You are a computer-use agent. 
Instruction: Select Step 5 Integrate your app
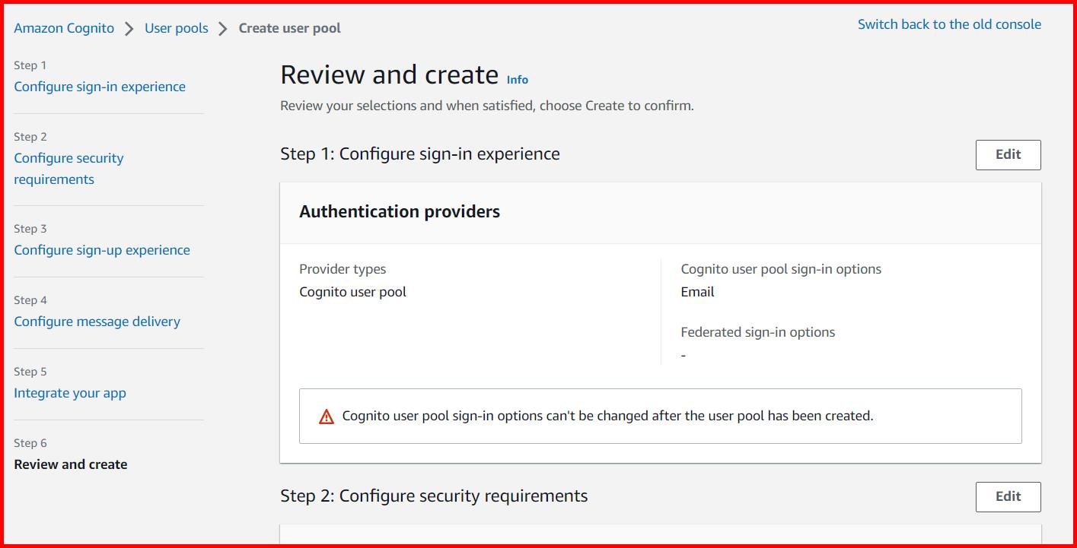[x=70, y=392]
